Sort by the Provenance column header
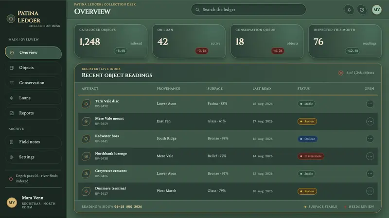389x218 pixels. pyautogui.click(x=168, y=89)
